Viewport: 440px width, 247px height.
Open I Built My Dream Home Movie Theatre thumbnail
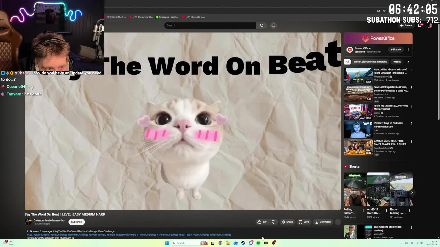tap(358, 111)
